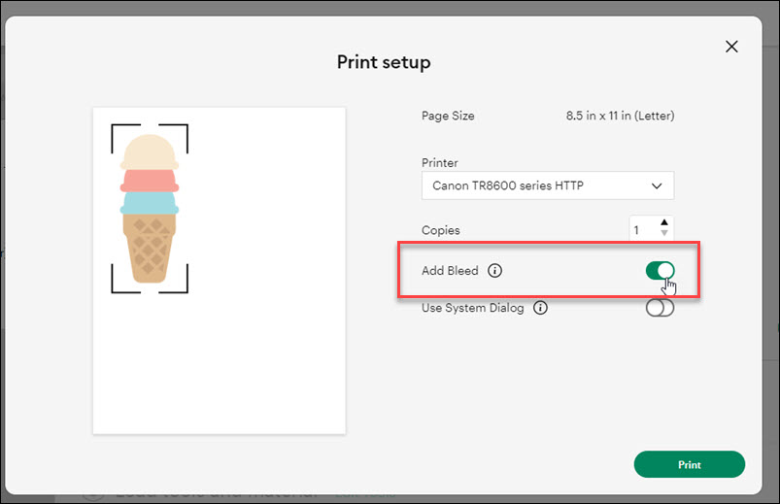Close the Print setup dialog
This screenshot has height=504, width=780.
tap(731, 47)
